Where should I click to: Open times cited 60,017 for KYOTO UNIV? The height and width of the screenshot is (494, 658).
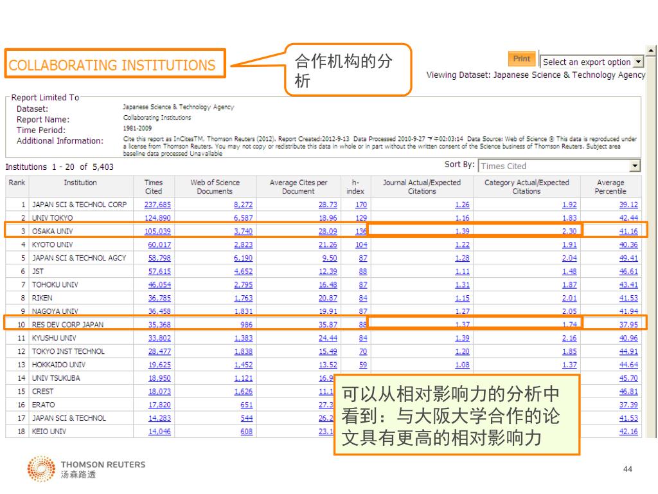[x=159, y=244]
